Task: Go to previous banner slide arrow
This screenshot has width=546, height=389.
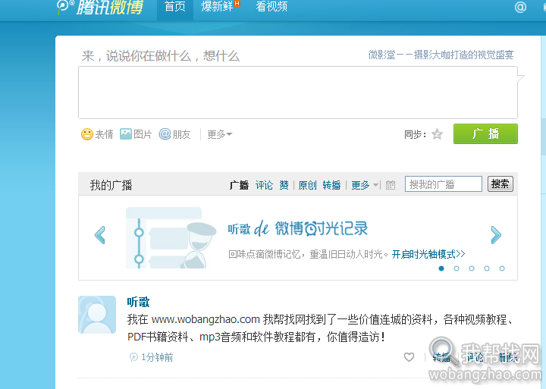Action: point(100,235)
